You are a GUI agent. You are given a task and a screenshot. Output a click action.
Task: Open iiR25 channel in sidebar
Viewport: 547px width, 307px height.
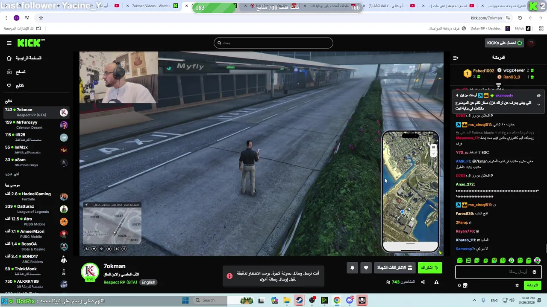point(36,137)
